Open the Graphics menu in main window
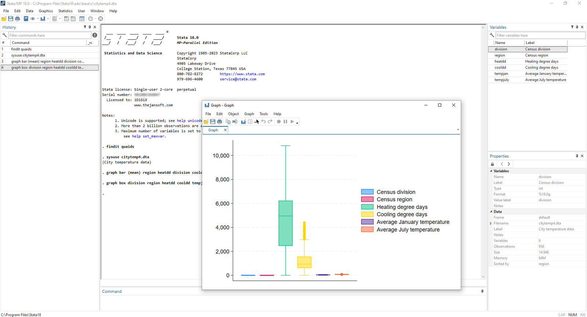Viewport: 587px width, 317px height. pyautogui.click(x=46, y=11)
